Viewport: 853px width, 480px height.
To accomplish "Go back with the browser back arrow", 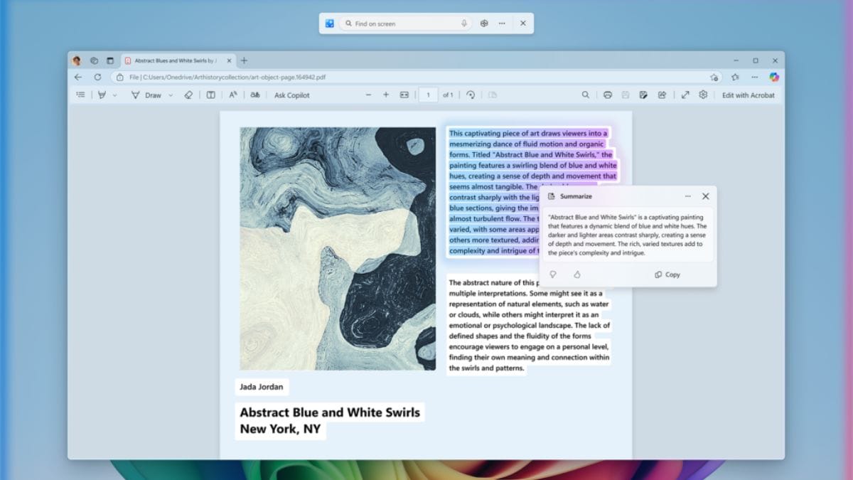I will point(78,77).
